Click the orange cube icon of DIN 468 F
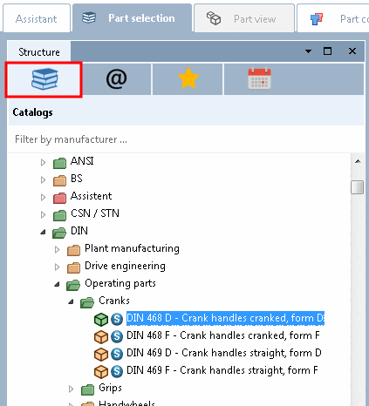This screenshot has width=369, height=406. coord(101,337)
